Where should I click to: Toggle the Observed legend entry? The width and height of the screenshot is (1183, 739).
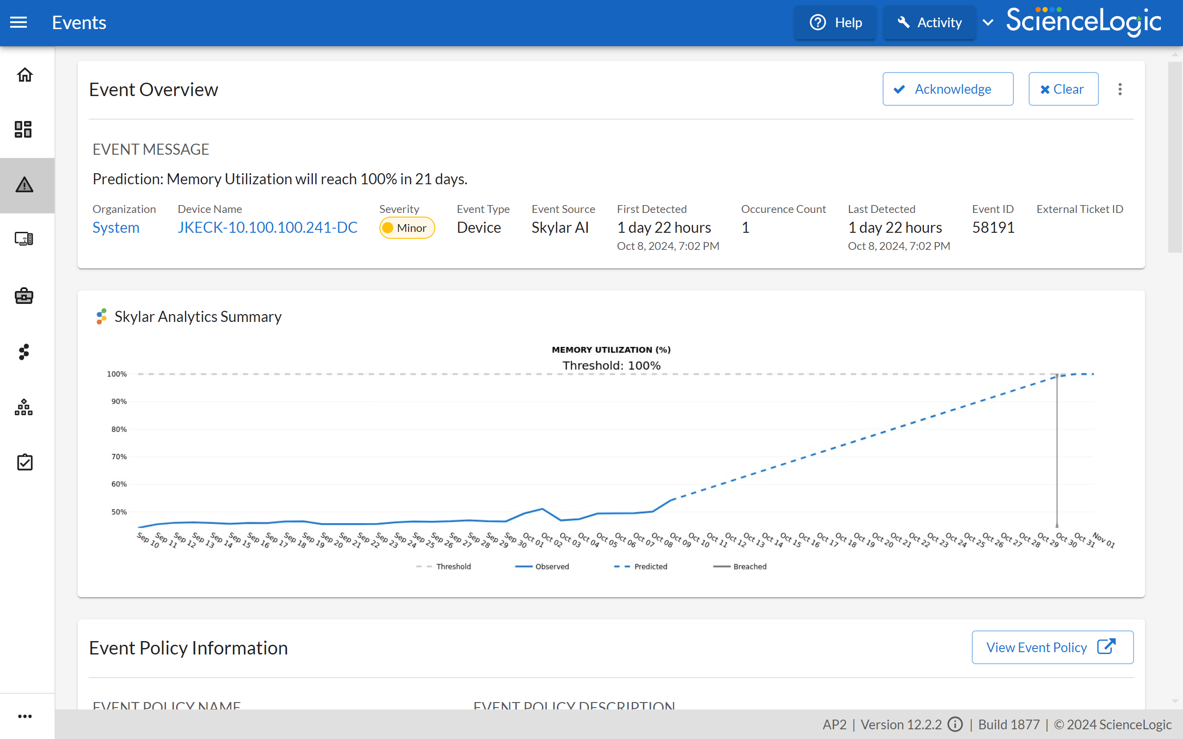pos(542,566)
